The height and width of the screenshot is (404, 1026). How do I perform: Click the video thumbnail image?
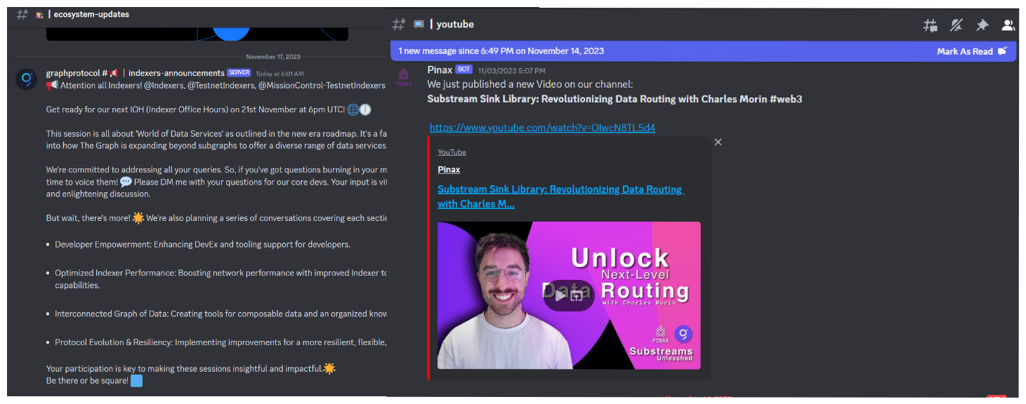pos(569,295)
